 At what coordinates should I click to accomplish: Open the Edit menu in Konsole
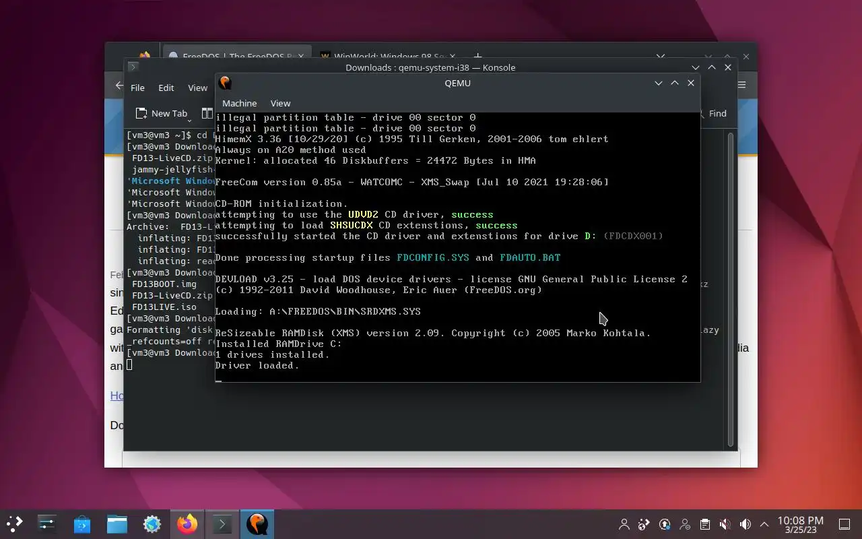pyautogui.click(x=166, y=88)
